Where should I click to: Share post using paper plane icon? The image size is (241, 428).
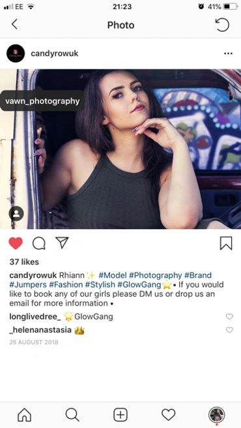click(x=62, y=243)
